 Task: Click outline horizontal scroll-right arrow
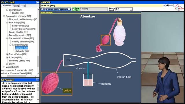point(36,76)
